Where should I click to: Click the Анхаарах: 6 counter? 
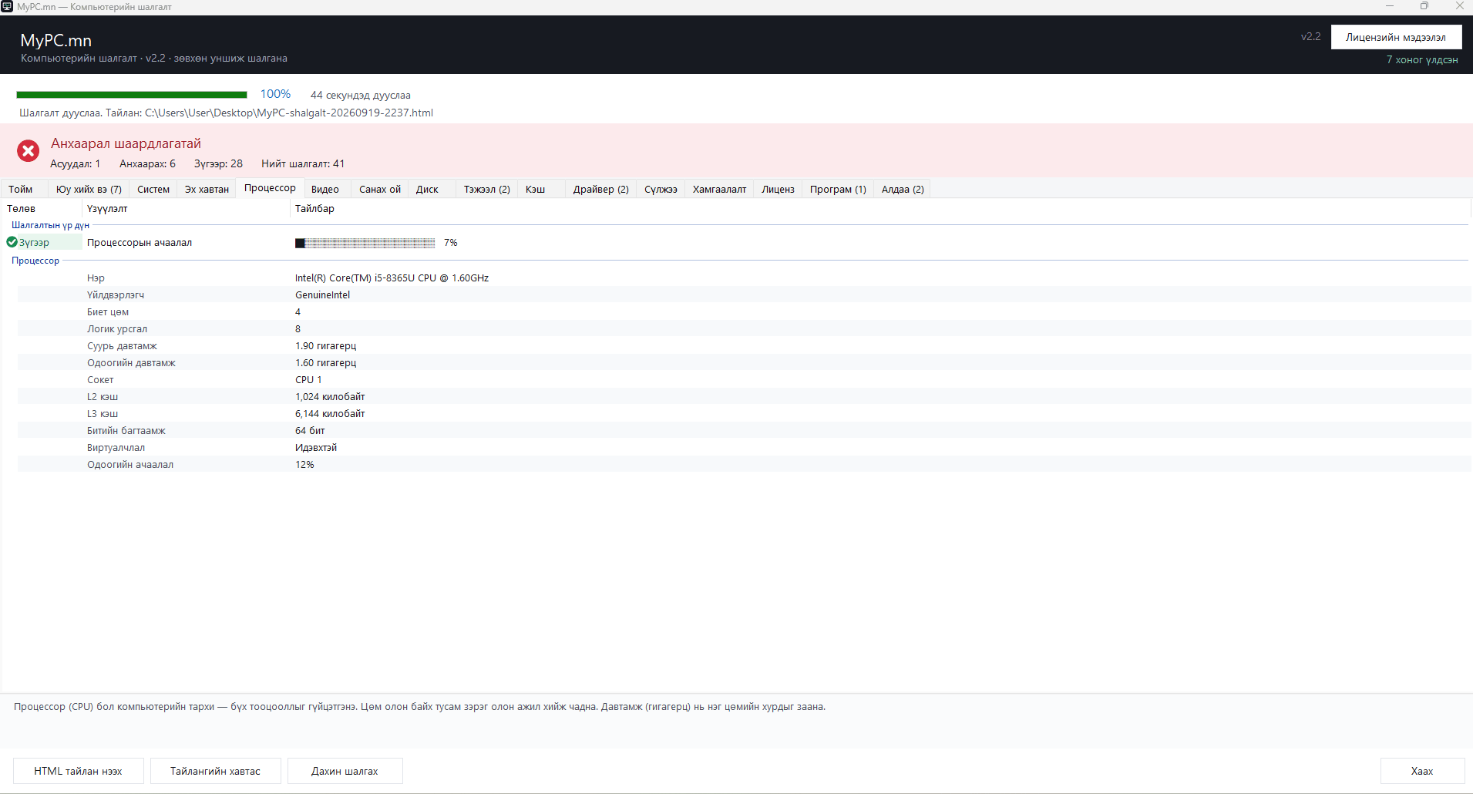[147, 163]
